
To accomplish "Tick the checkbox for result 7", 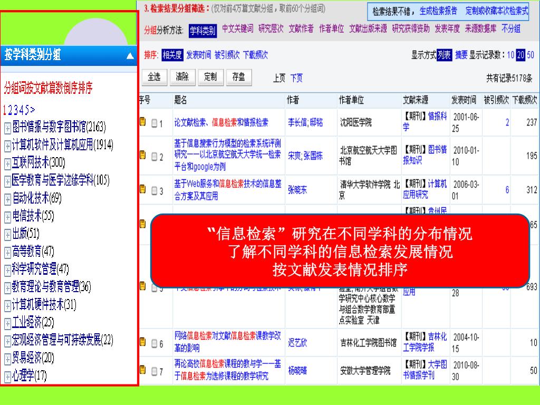I will [155, 372].
